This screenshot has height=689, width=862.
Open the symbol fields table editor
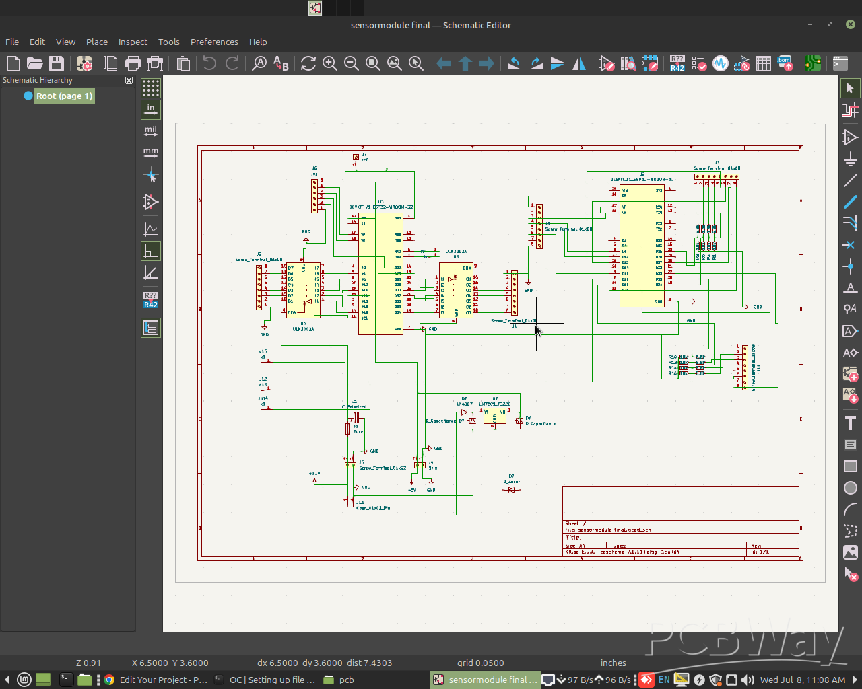pyautogui.click(x=764, y=63)
